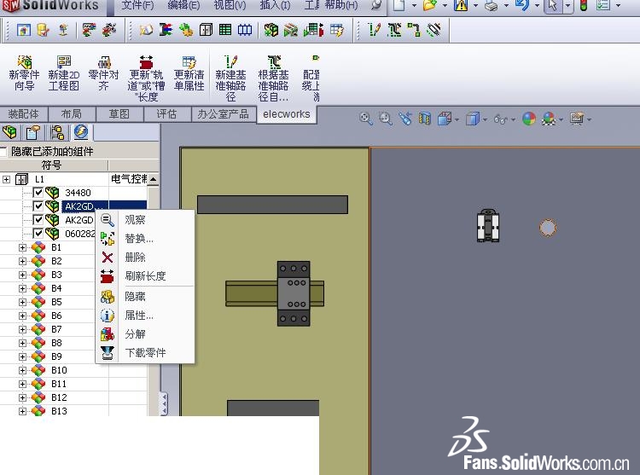The image size is (640, 475).
Task: Choose 属性... in context menu
Action: coord(145,316)
